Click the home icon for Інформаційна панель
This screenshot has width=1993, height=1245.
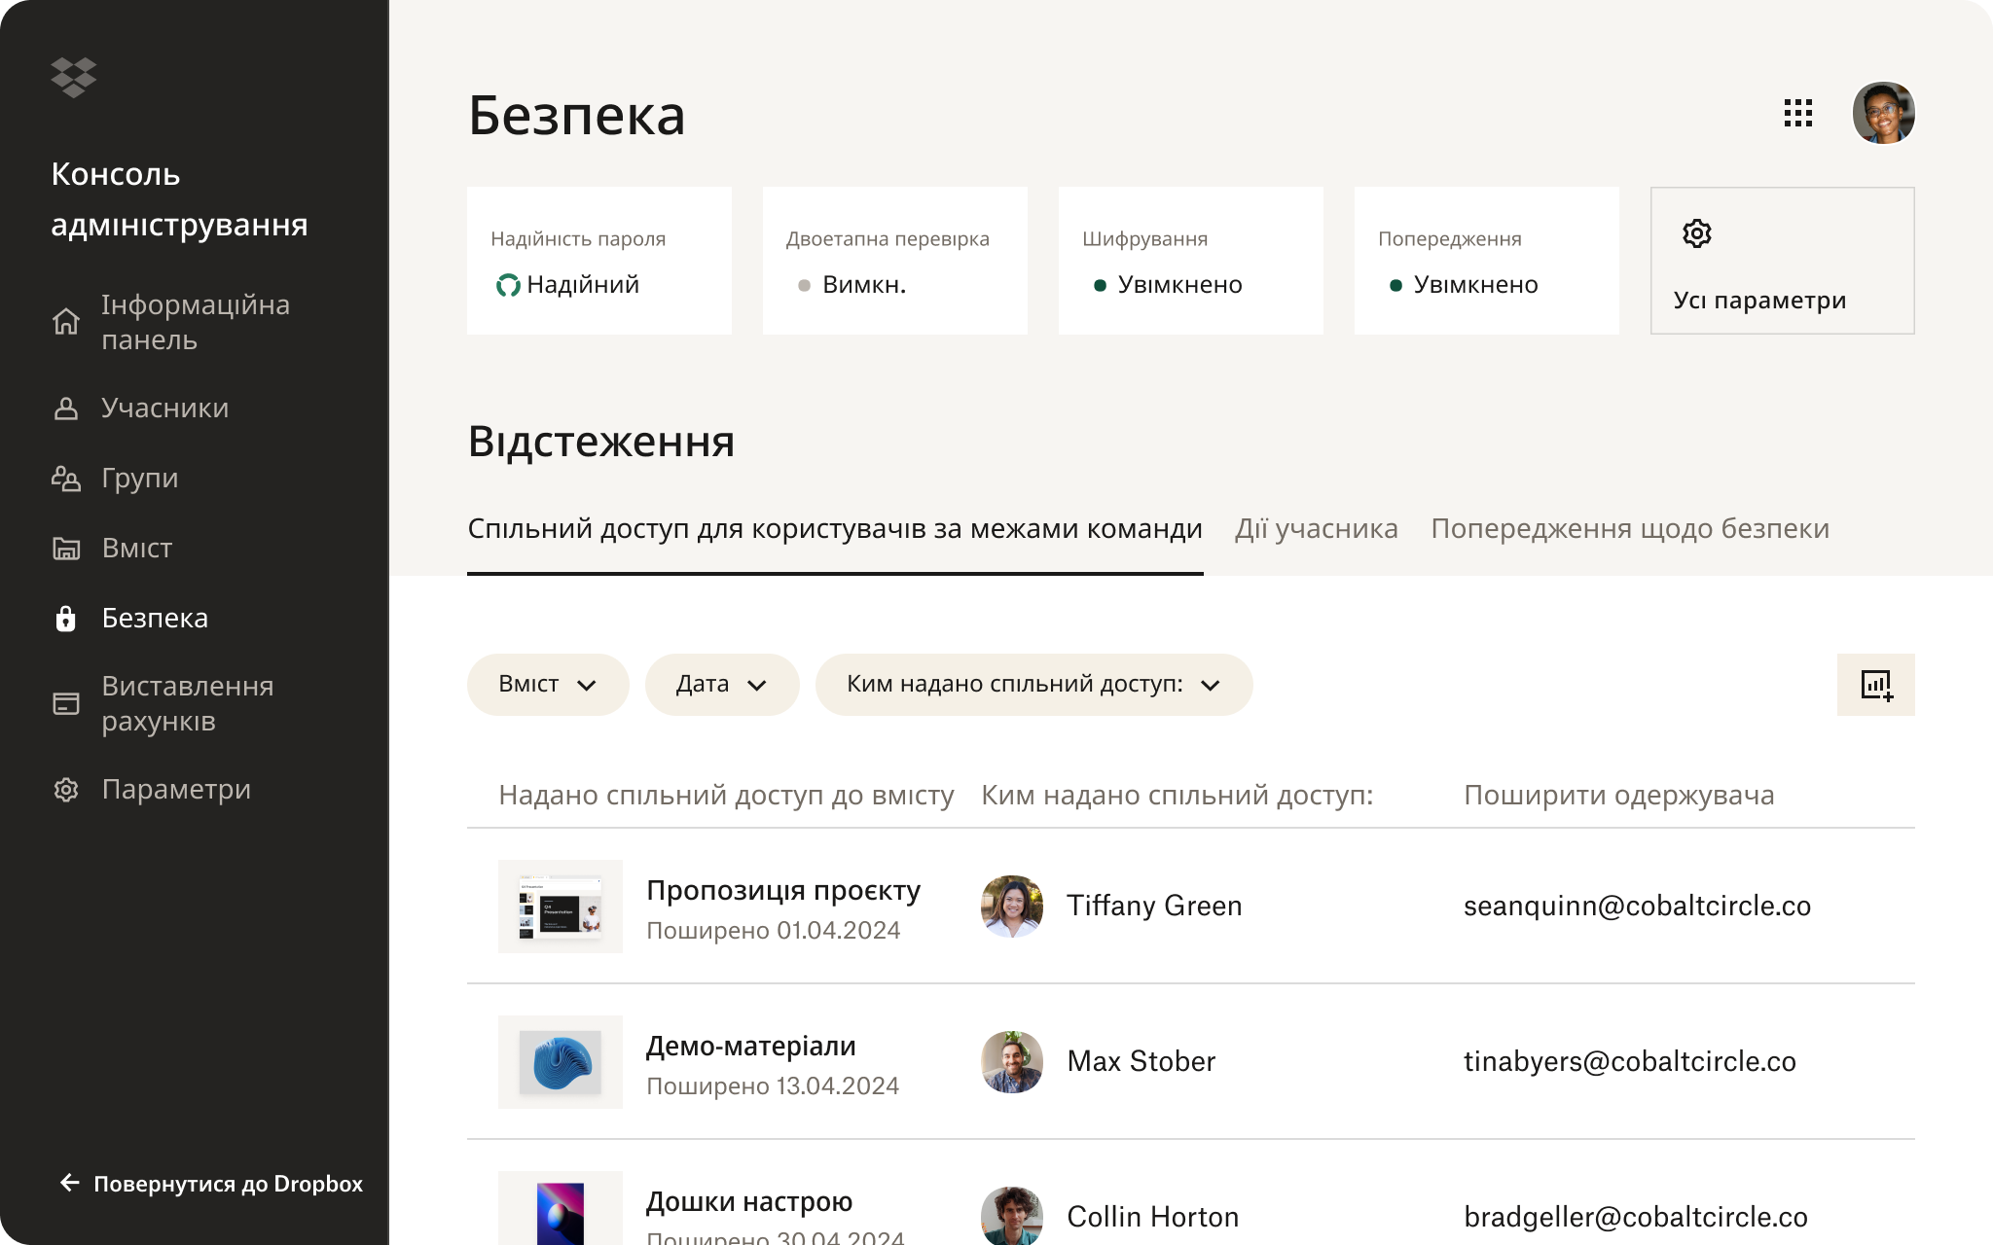tap(66, 322)
